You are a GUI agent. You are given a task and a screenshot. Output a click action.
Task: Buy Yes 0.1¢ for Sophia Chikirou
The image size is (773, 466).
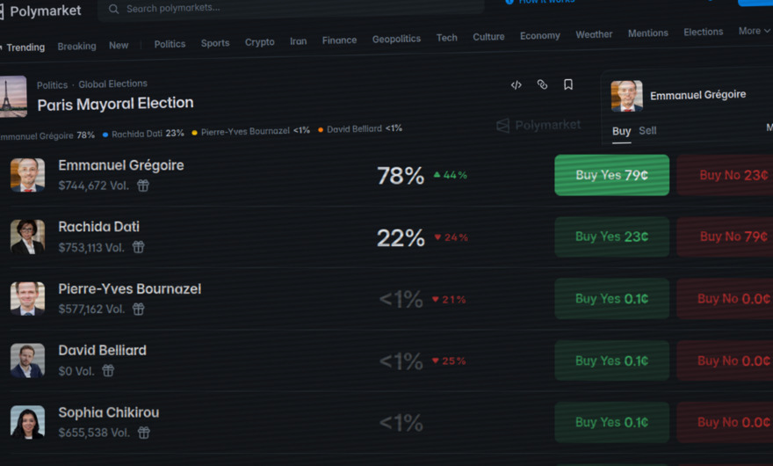(x=611, y=422)
